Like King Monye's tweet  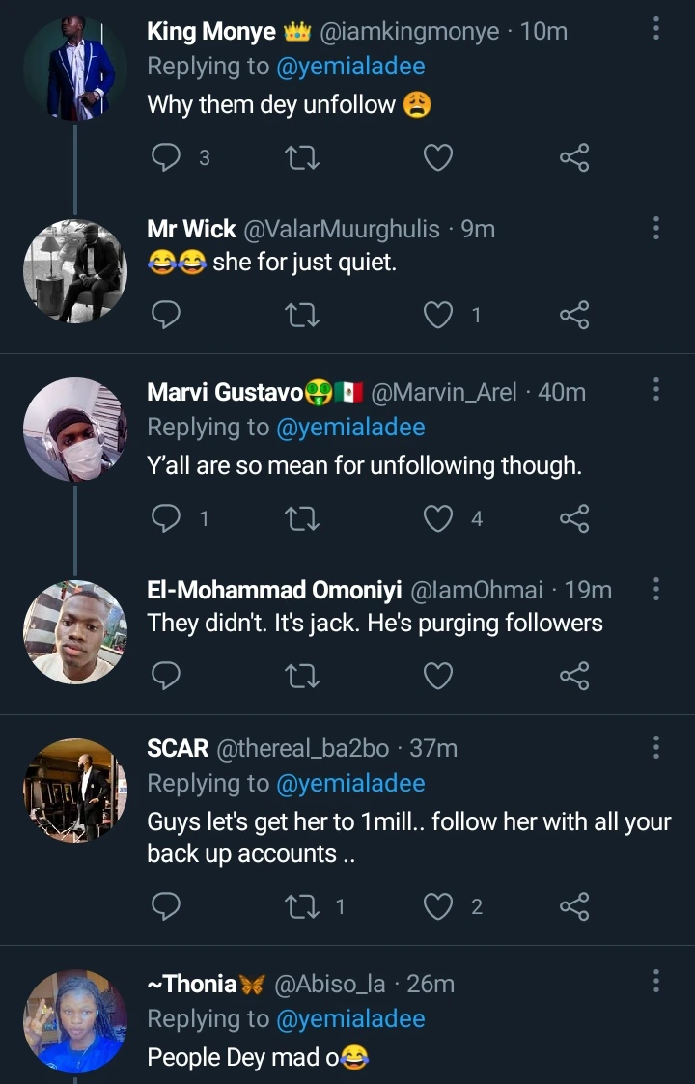click(438, 157)
